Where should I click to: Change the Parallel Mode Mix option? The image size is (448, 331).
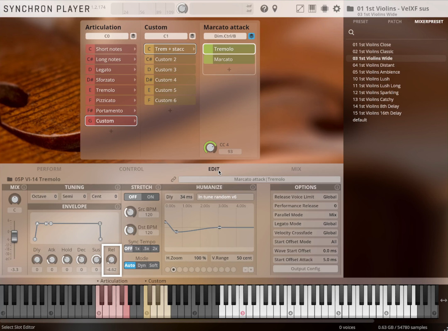point(305,215)
